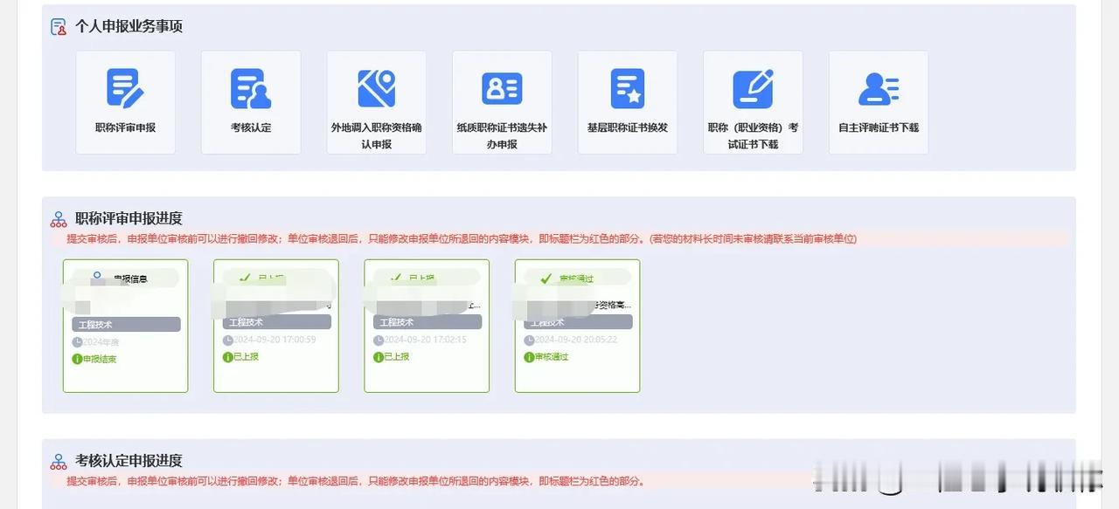The height and width of the screenshot is (509, 1119).
Task: Click the 个人申报业务事项 heading
Action: pos(129,27)
